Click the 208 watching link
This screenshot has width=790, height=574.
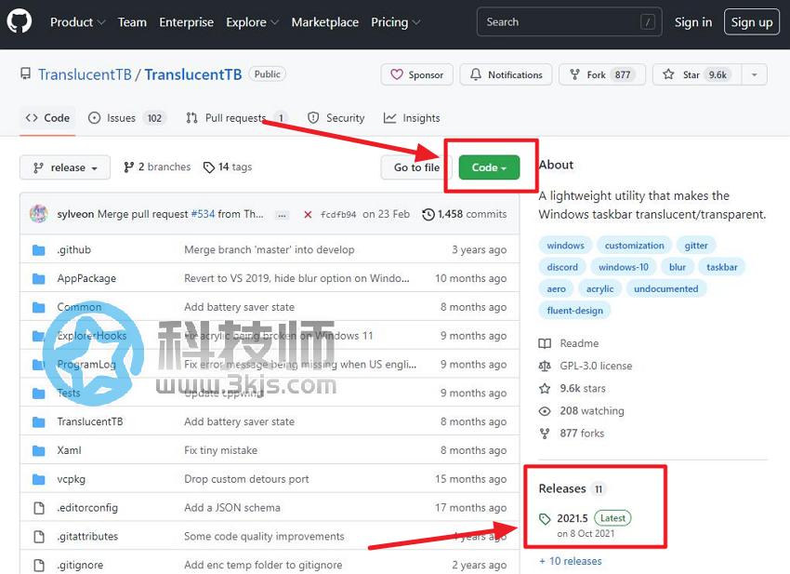(x=591, y=411)
